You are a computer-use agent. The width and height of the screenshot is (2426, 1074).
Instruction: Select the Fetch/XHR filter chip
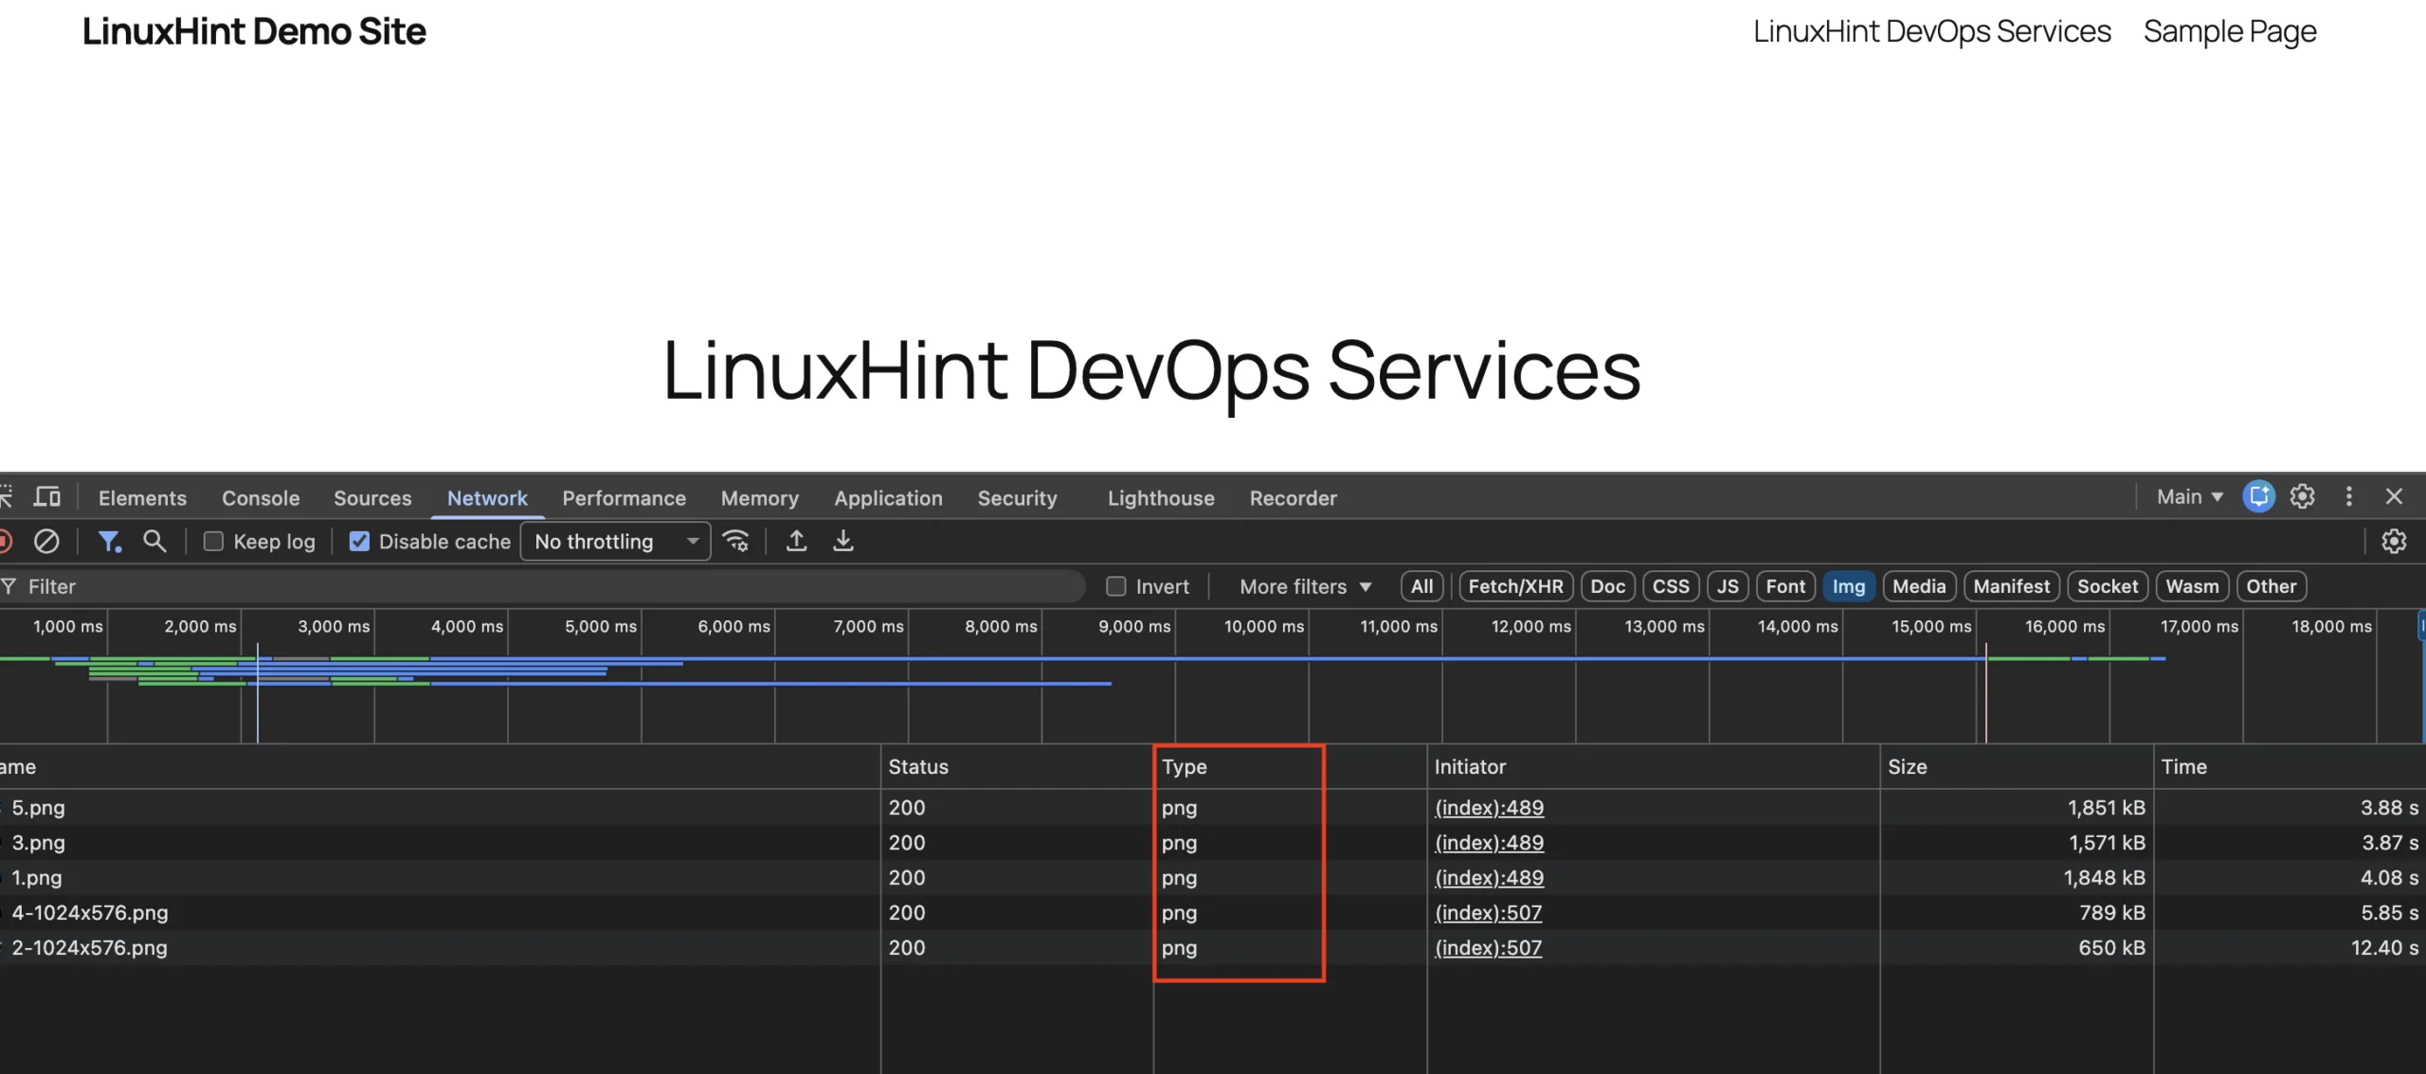coord(1515,586)
